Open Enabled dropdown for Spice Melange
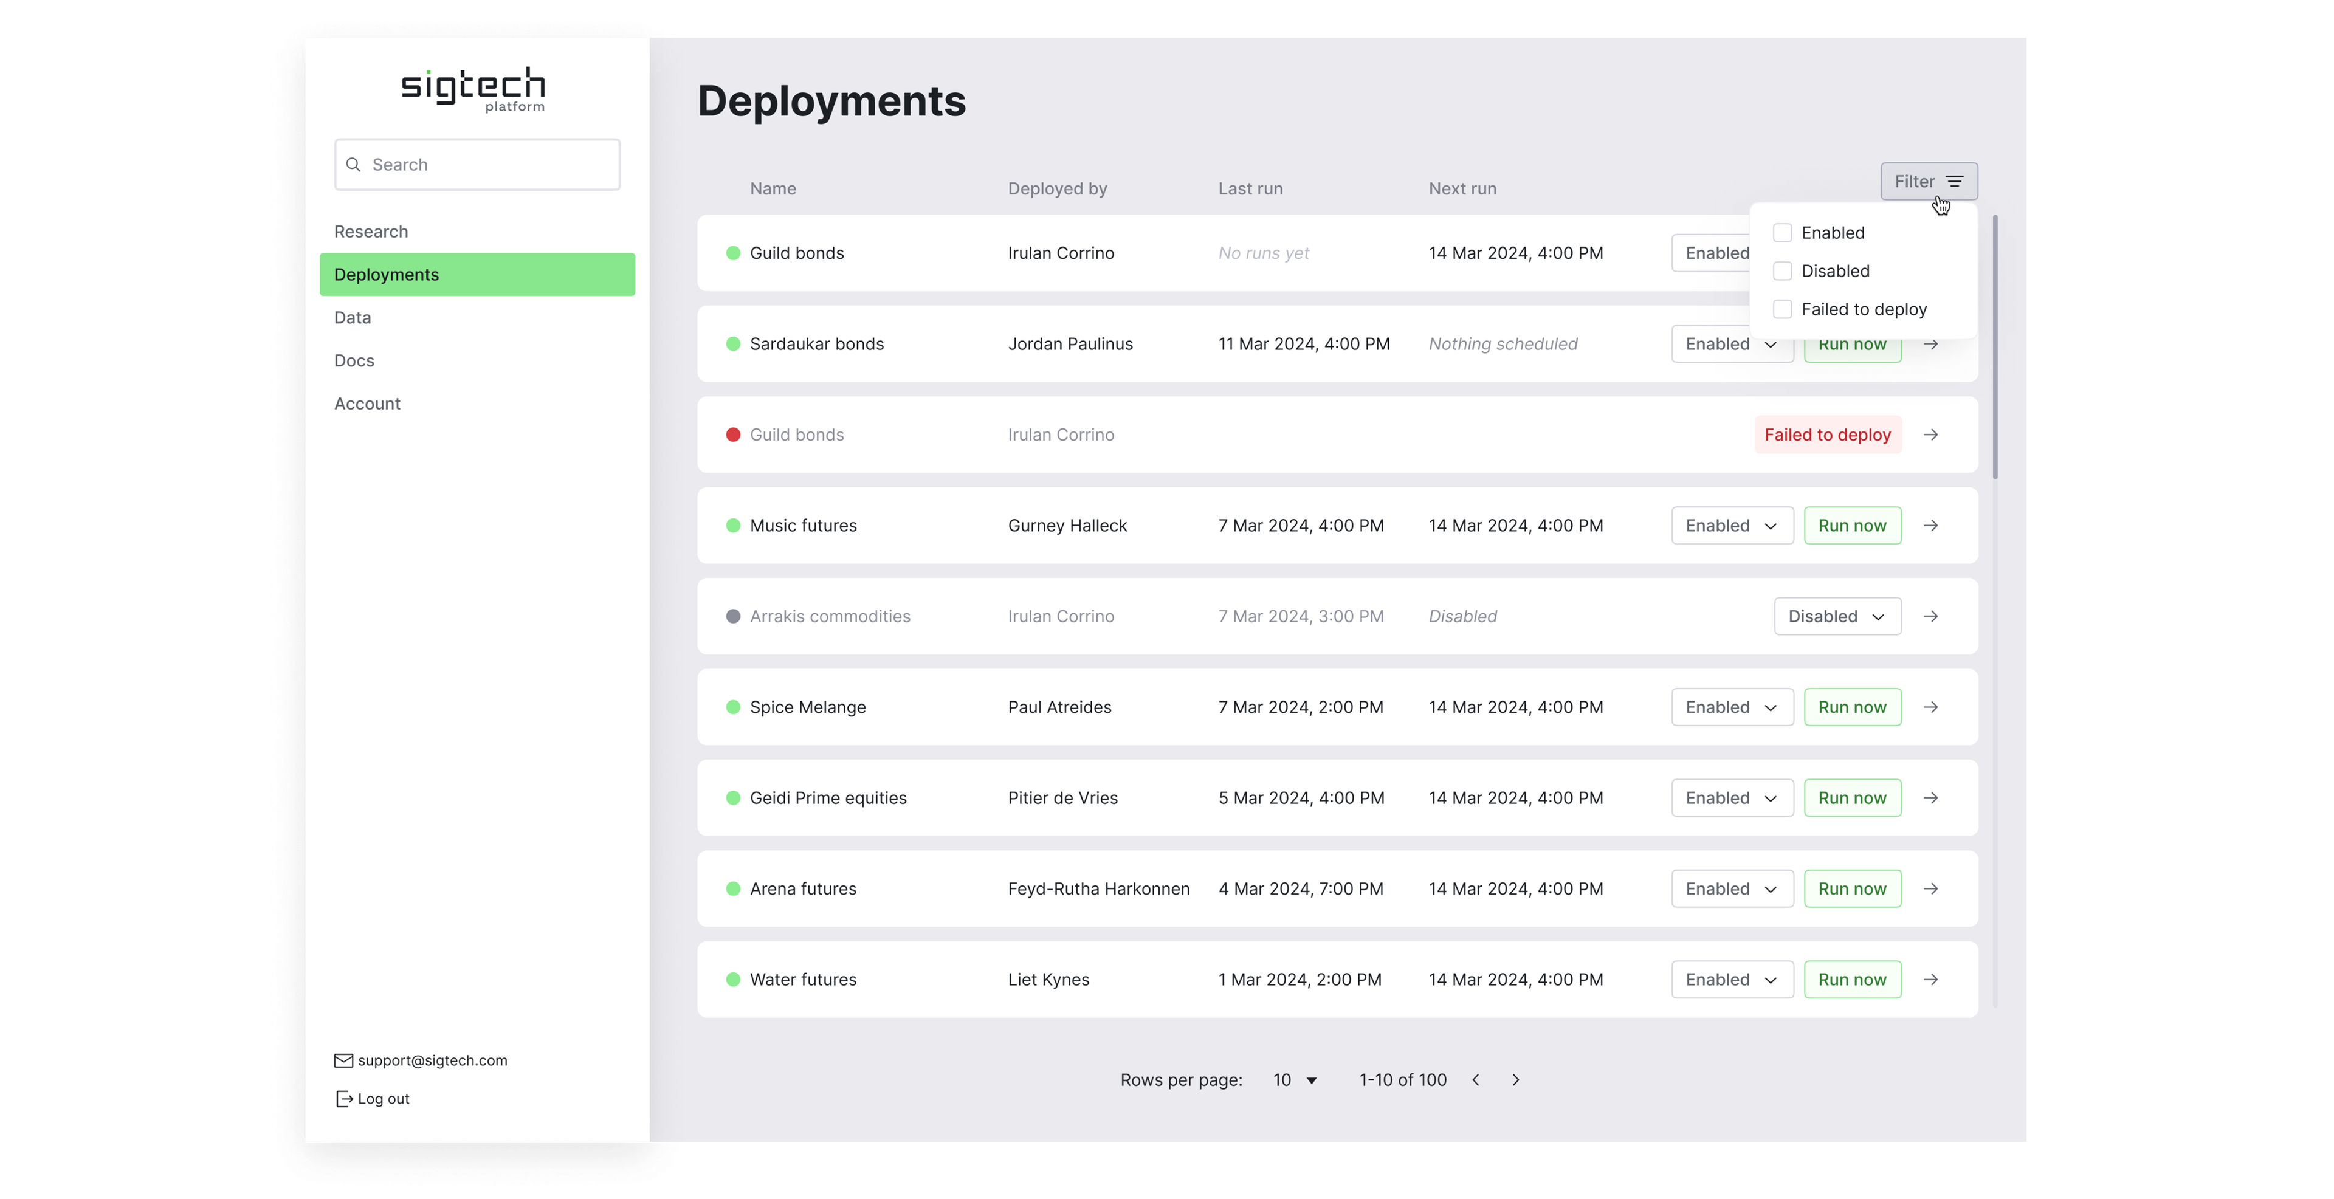2334x1199 pixels. point(1732,706)
